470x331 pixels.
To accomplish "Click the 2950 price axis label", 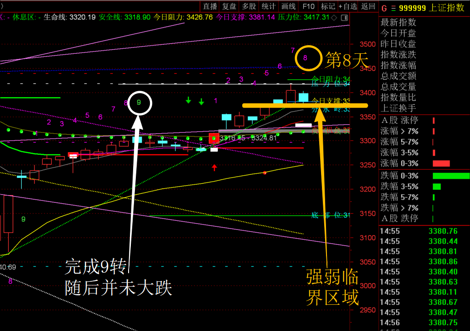I will (x=368, y=310).
